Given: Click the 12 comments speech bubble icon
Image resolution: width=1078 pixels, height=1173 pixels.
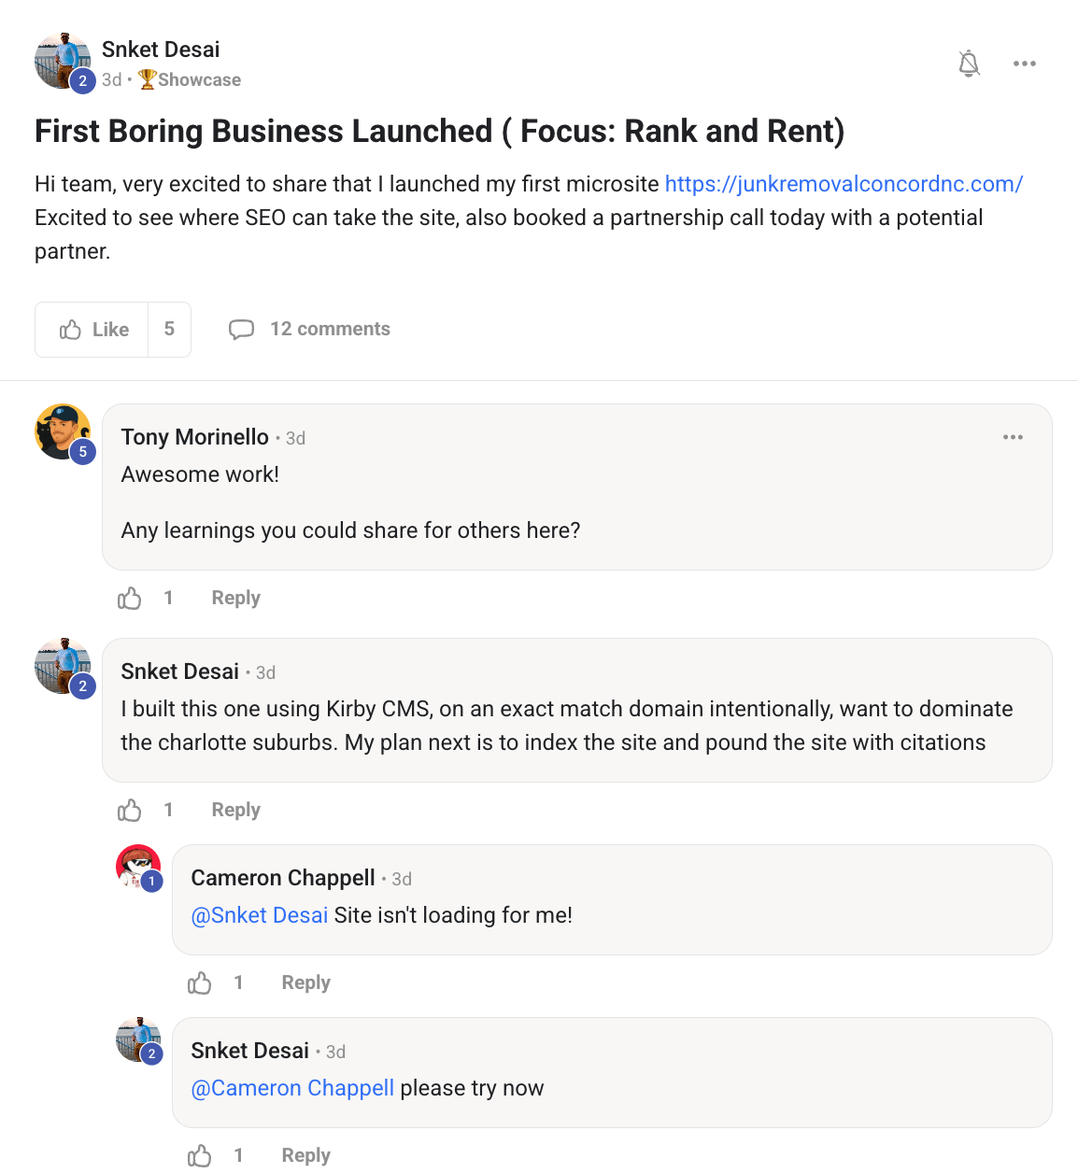Looking at the screenshot, I should (x=241, y=330).
